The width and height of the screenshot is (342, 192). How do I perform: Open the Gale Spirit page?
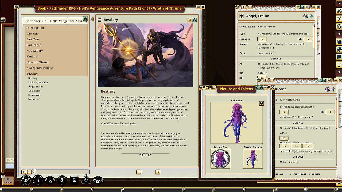34,91
